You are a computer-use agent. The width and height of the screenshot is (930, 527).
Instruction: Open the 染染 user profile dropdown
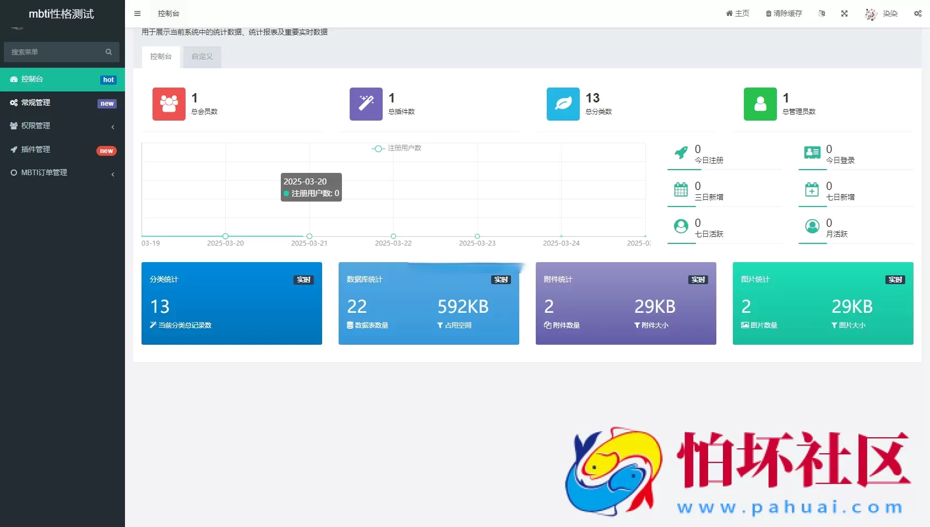tap(882, 14)
